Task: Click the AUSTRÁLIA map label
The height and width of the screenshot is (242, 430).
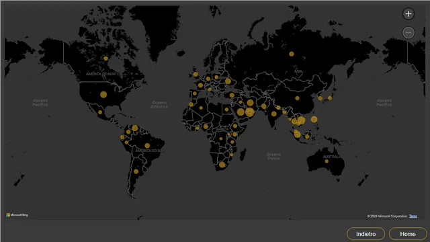Action: (333, 157)
